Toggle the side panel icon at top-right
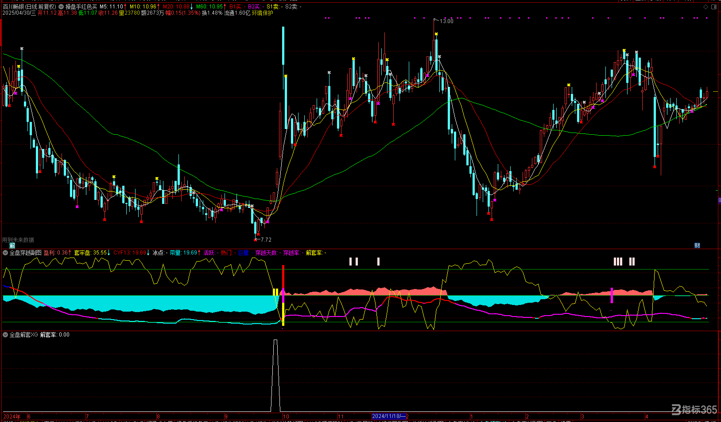Image resolution: width=721 pixels, height=422 pixels. (713, 7)
